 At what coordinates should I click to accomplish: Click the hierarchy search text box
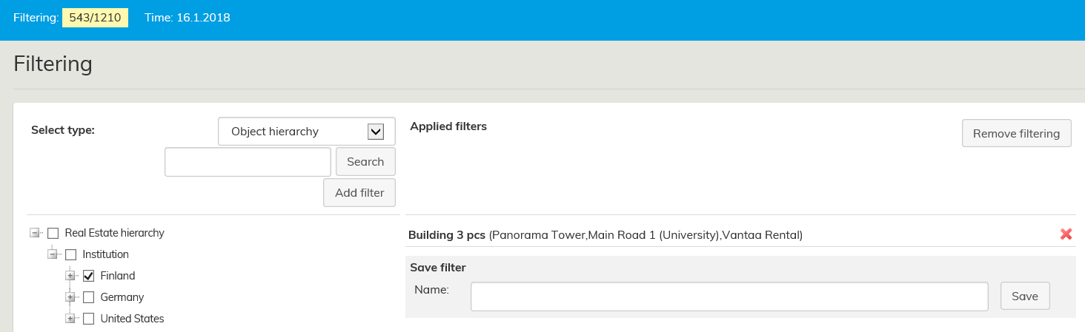248,162
